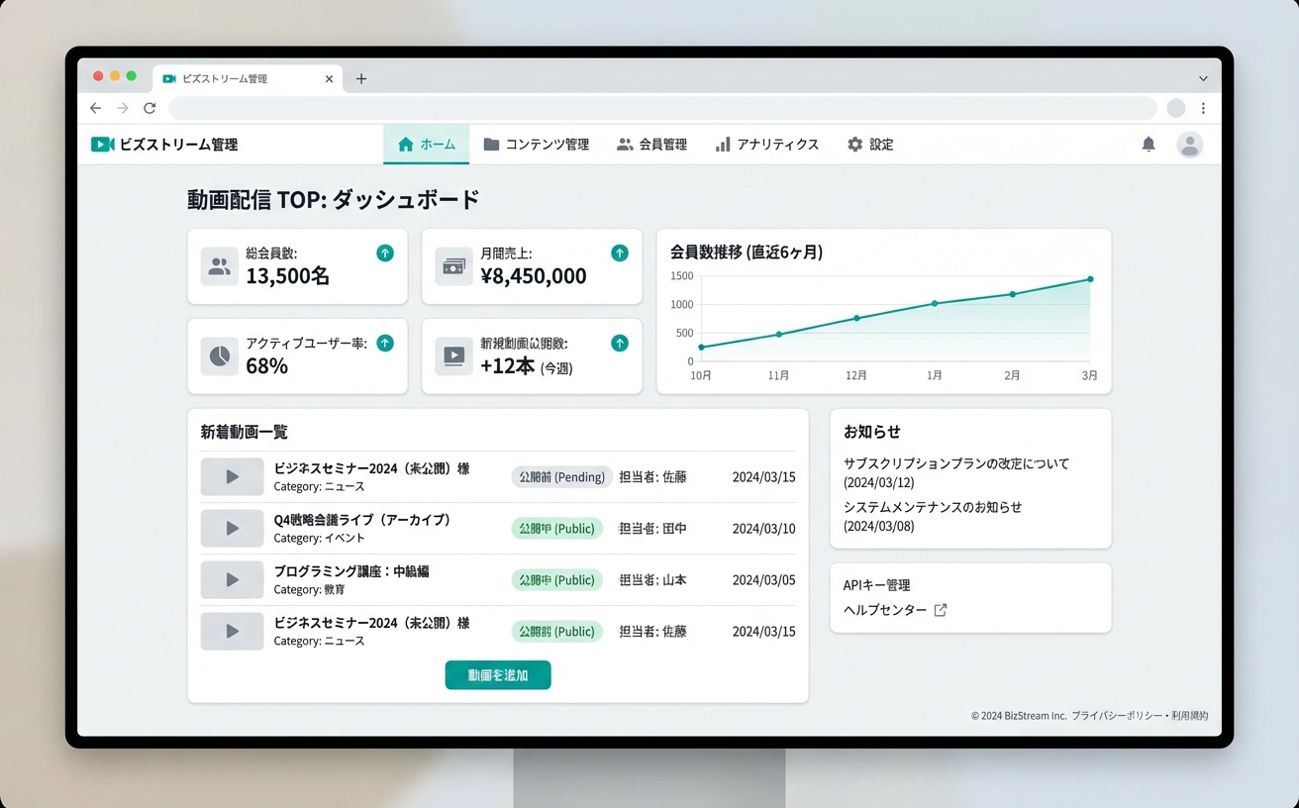
Task: Open the 外部リンク icon next to ヘルプセンター
Action: (x=941, y=610)
